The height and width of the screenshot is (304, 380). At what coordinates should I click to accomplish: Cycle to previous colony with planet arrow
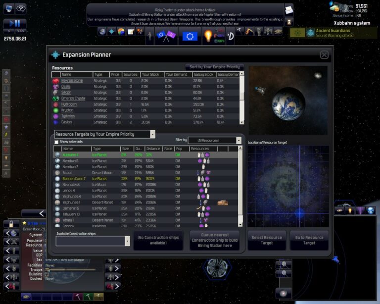click(x=11, y=234)
